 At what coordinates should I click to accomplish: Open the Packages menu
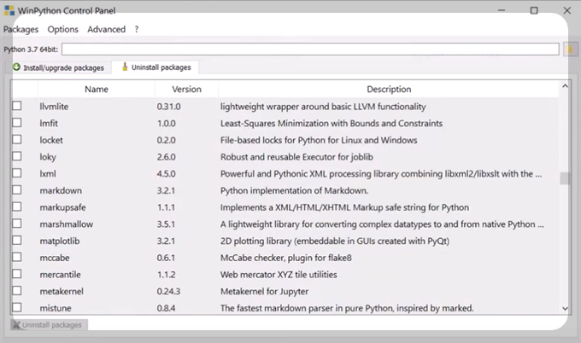[21, 29]
